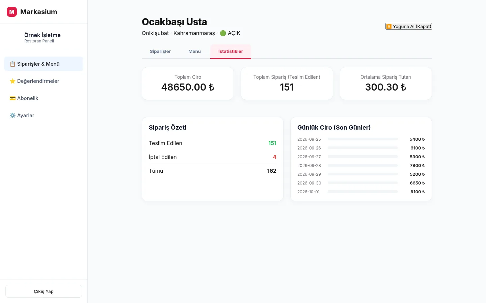Click the revenue bar for 2026-09-25
Screen dimensions: 486x303
click(363, 139)
